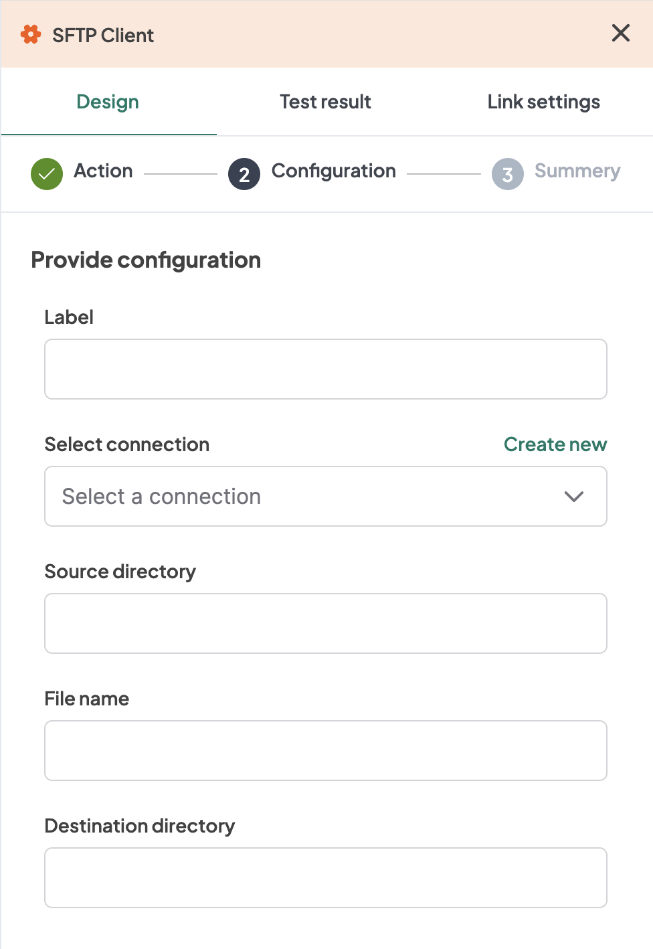
Task: Click the green checkmark Action step icon
Action: pos(47,174)
